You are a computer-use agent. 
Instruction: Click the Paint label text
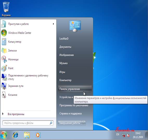pos(11,68)
